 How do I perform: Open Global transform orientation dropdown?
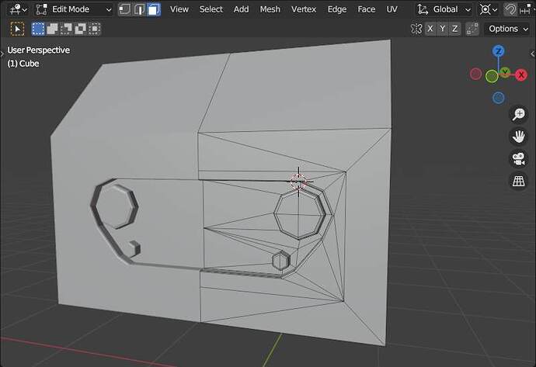point(444,9)
